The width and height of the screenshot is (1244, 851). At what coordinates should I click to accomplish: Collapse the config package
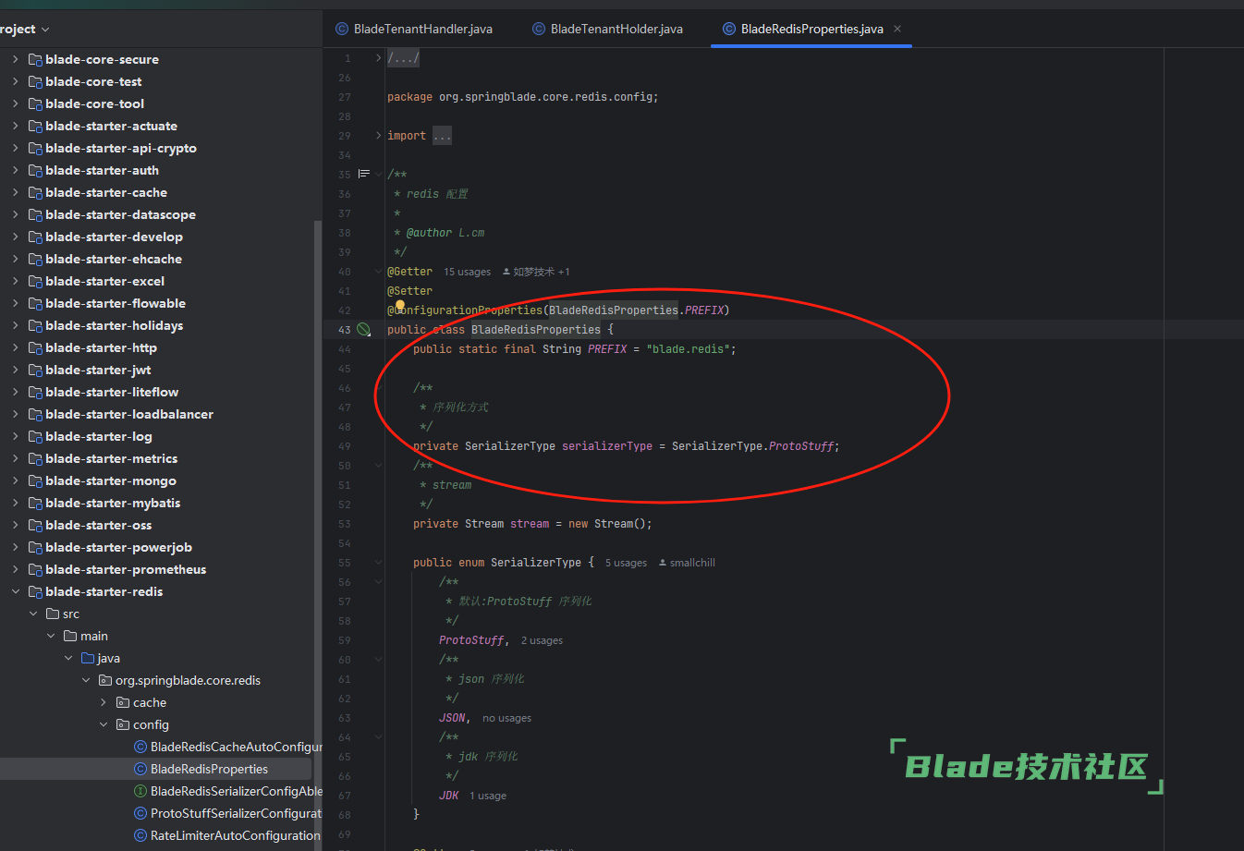[x=104, y=724]
